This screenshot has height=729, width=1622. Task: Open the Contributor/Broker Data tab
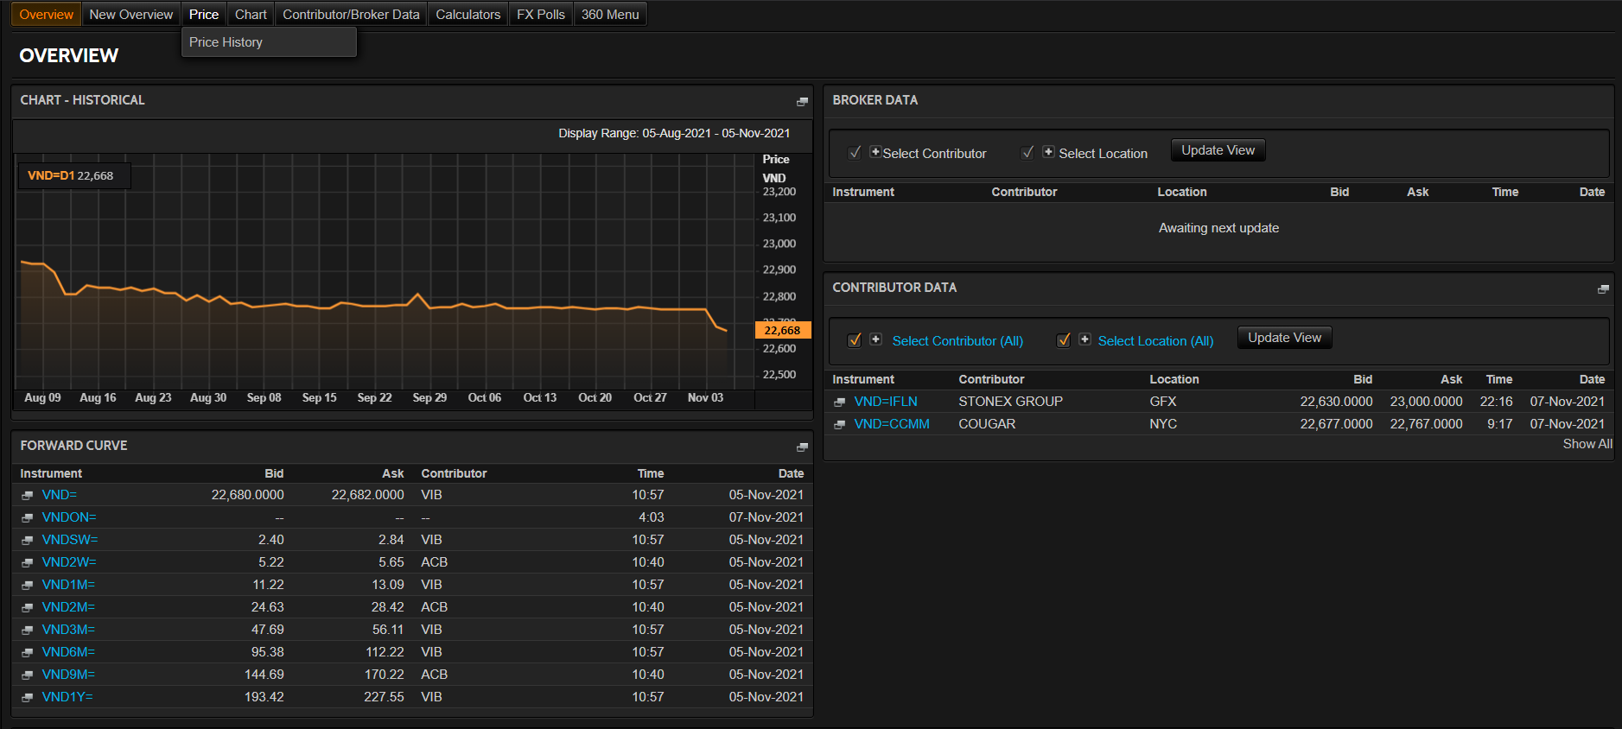point(351,15)
